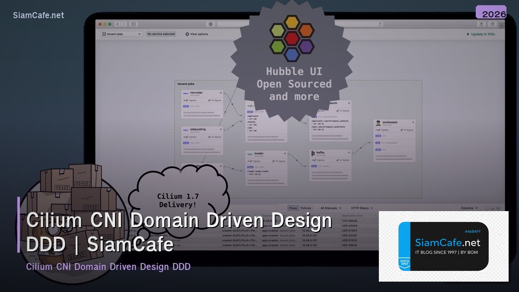The height and width of the screenshot is (292, 519).
Task: Click the kafka service logo icon
Action: pyautogui.click(x=313, y=153)
